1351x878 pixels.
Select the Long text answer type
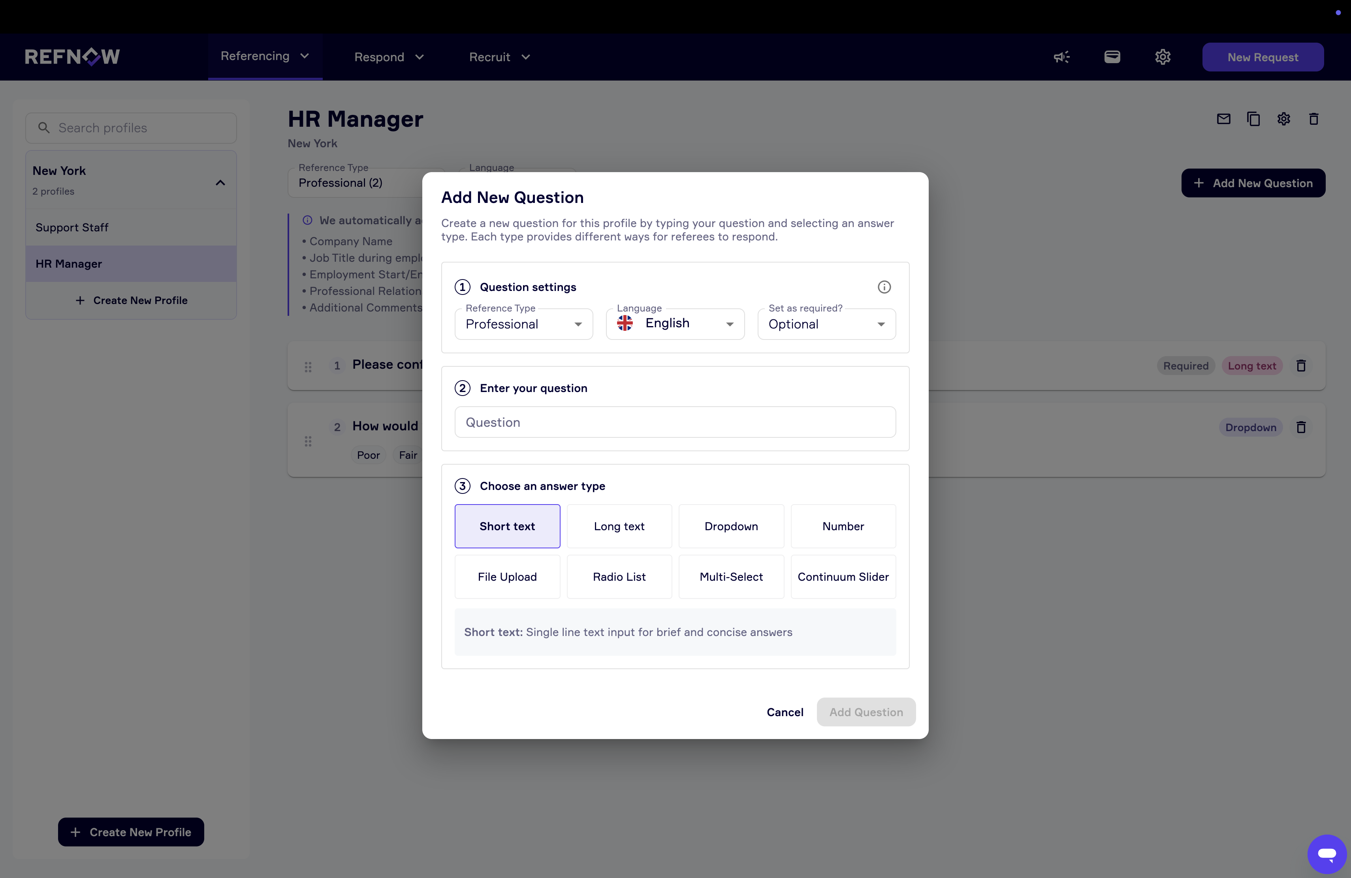pos(619,526)
